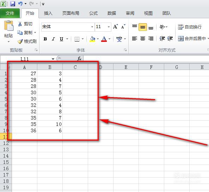This screenshot has width=209, height=192.
Task: Toggle Bold formatting
Action: (x=45, y=39)
